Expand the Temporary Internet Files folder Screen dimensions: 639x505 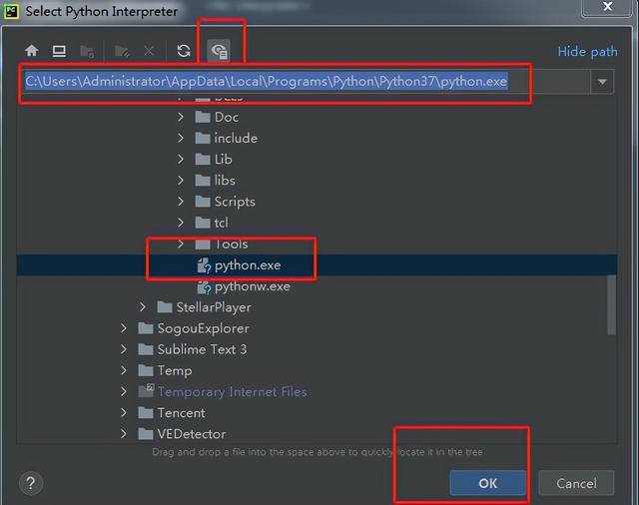[x=124, y=392]
